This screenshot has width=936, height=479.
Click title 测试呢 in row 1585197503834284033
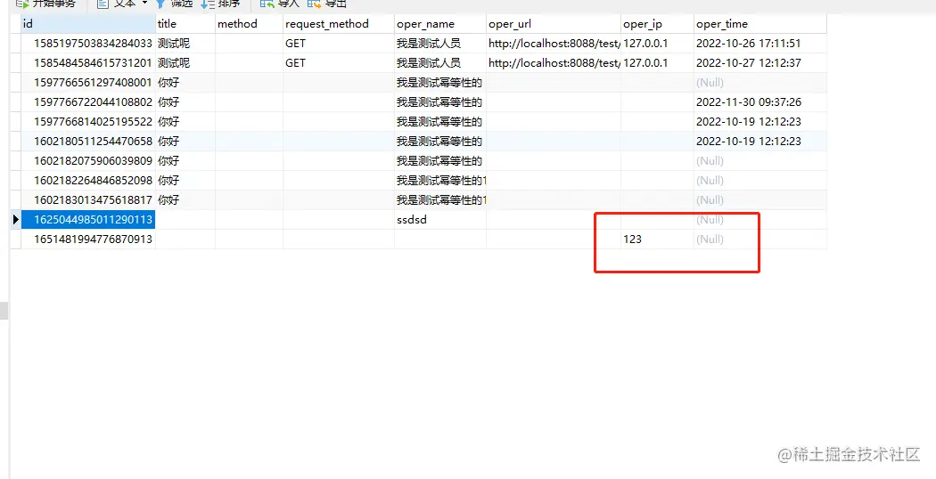click(x=174, y=44)
